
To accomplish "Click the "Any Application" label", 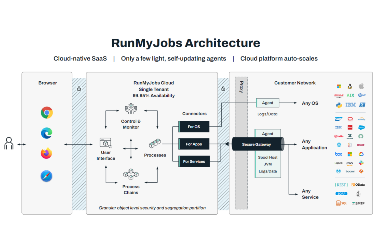I will click(x=314, y=144).
